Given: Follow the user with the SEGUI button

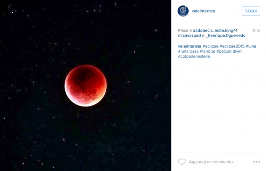Looking at the screenshot, I should pyautogui.click(x=251, y=11).
